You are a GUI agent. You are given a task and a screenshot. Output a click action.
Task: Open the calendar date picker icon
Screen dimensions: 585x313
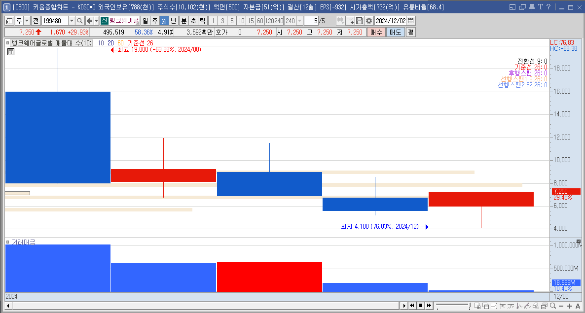[x=411, y=21]
